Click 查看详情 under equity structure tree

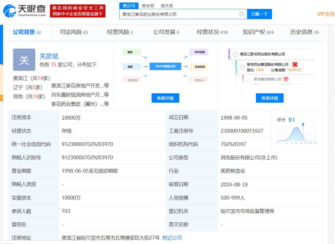click(269, 98)
